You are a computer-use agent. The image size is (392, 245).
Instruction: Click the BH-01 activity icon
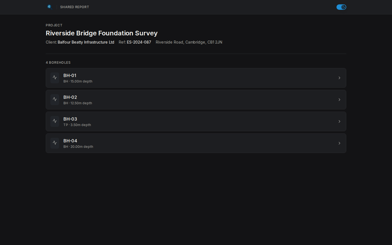click(x=55, y=78)
